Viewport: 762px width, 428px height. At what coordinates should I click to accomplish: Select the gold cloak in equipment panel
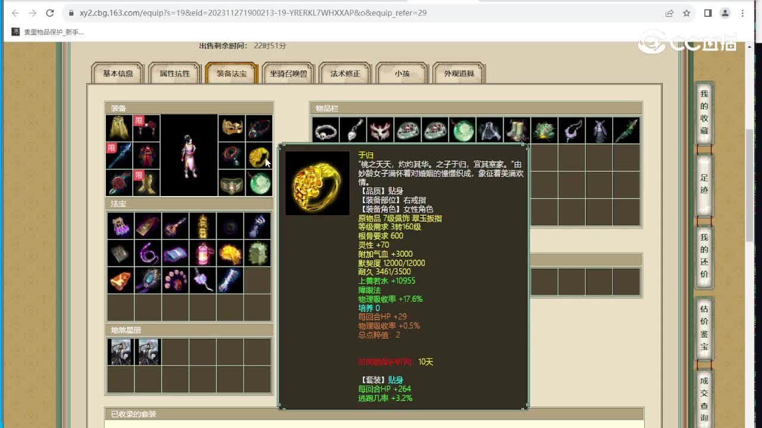click(119, 128)
